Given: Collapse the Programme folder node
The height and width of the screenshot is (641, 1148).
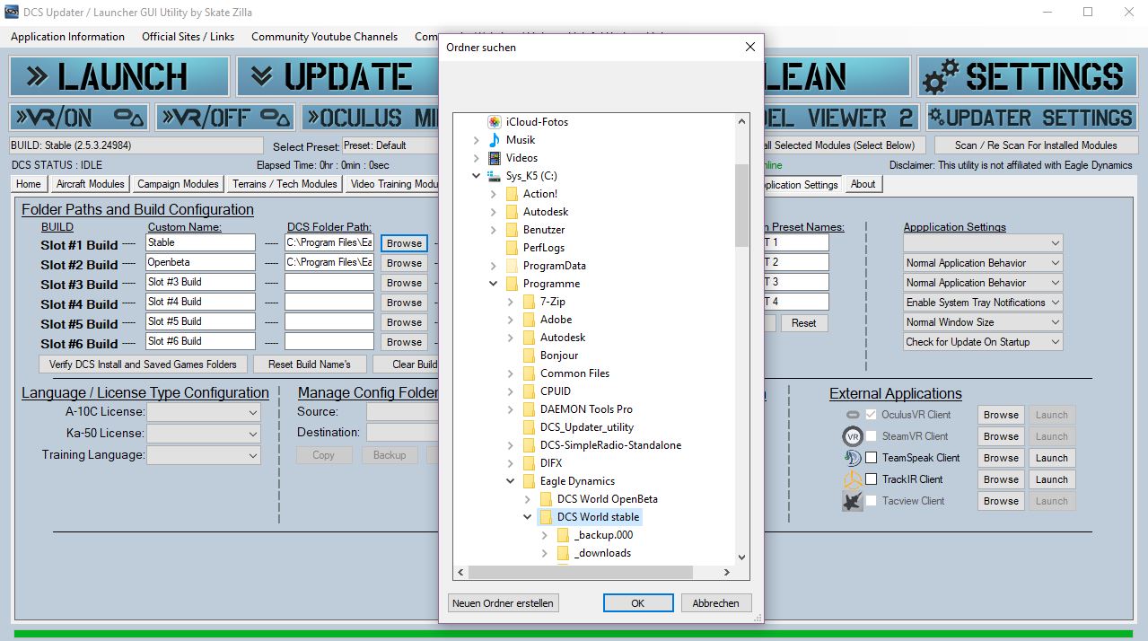Looking at the screenshot, I should click(x=493, y=284).
